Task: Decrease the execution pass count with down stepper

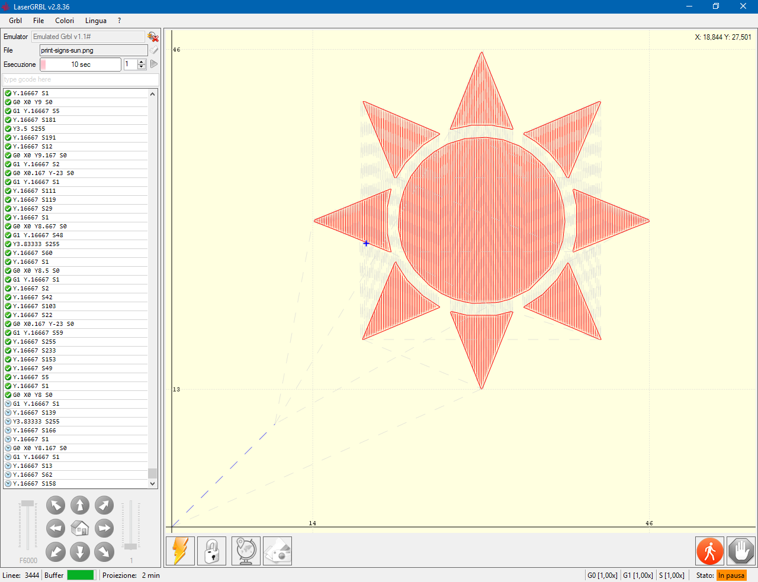Action: click(142, 67)
